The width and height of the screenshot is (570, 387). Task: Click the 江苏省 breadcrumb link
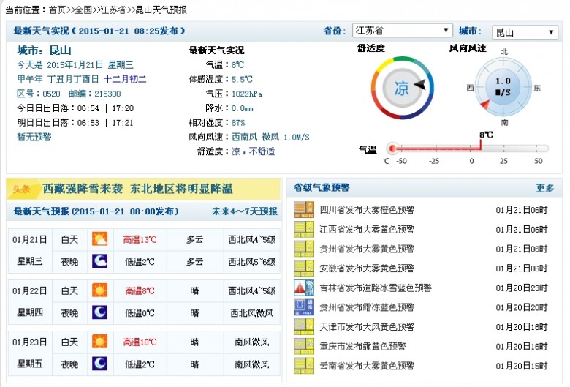(x=113, y=10)
